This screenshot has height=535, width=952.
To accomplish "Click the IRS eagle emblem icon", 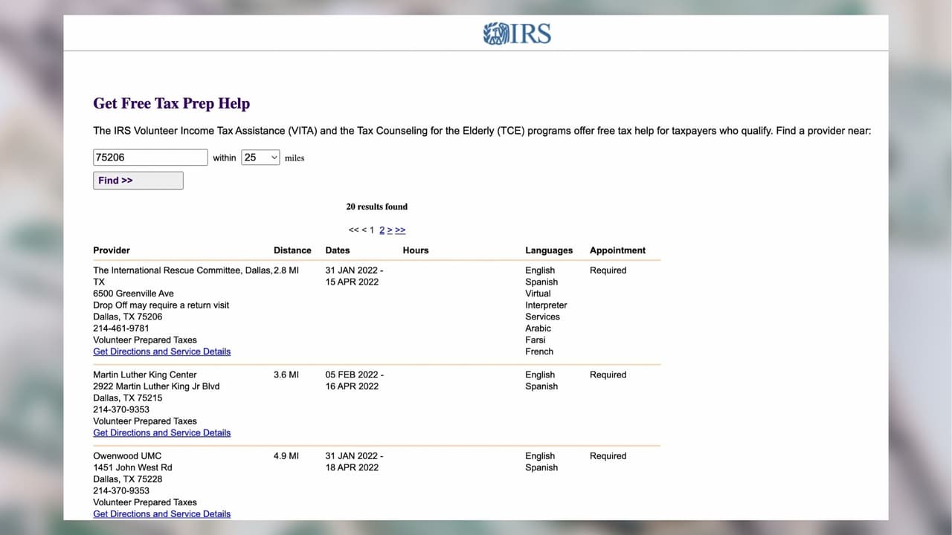I will (x=495, y=33).
